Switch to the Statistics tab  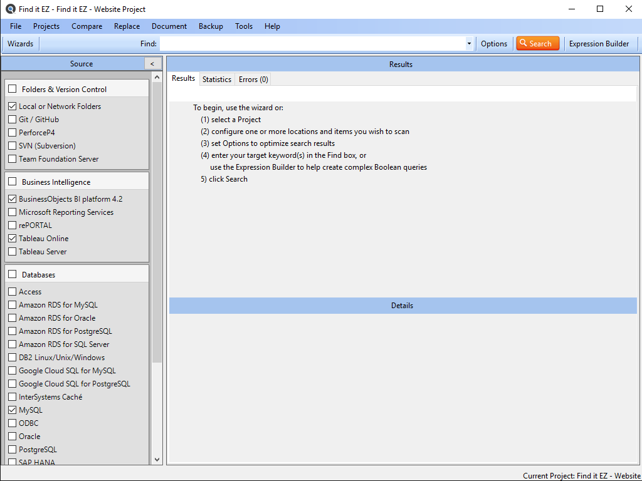(217, 80)
